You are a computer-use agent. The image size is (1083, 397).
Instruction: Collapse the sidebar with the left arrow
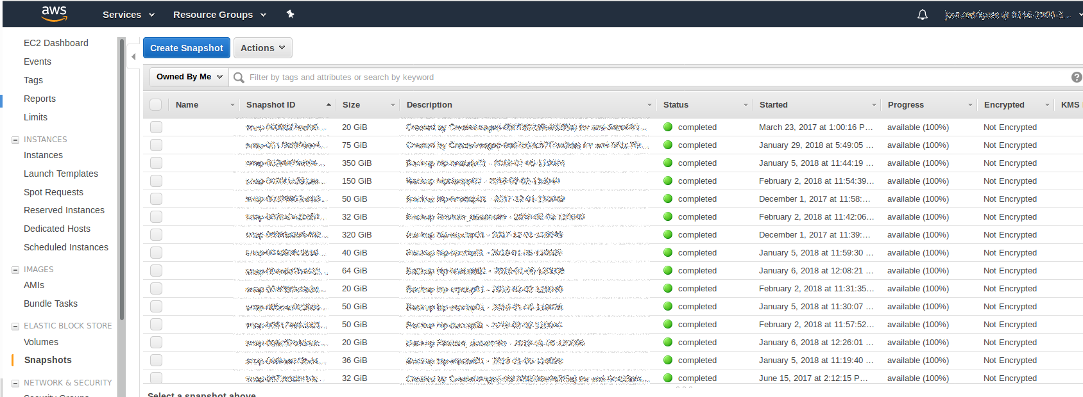[x=133, y=57]
